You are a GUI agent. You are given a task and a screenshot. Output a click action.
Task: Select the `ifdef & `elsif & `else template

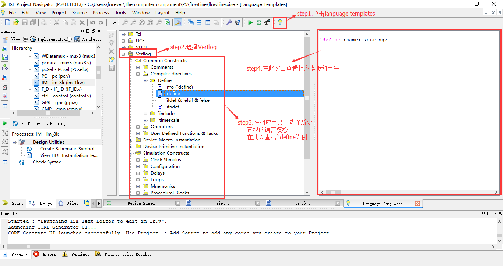(187, 100)
